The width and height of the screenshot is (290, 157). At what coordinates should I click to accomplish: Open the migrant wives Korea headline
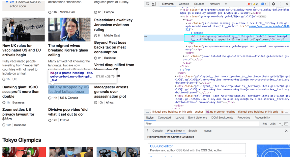click(x=68, y=50)
